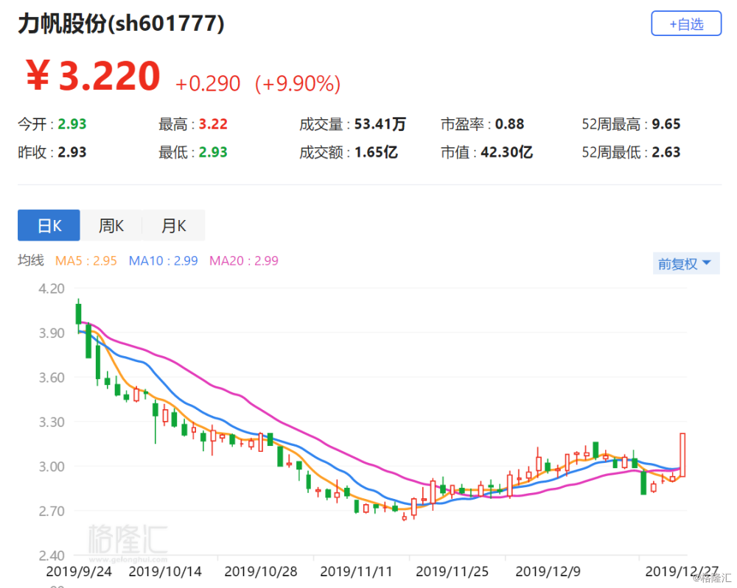
Task: Click the 2019/12/9 date axis label
Action: pyautogui.click(x=548, y=571)
